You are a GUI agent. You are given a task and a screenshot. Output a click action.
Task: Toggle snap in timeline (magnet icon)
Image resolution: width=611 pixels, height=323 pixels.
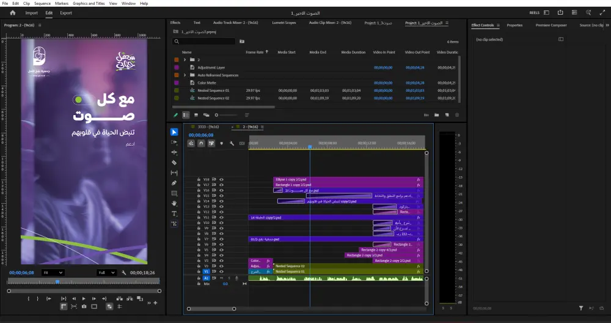click(201, 143)
